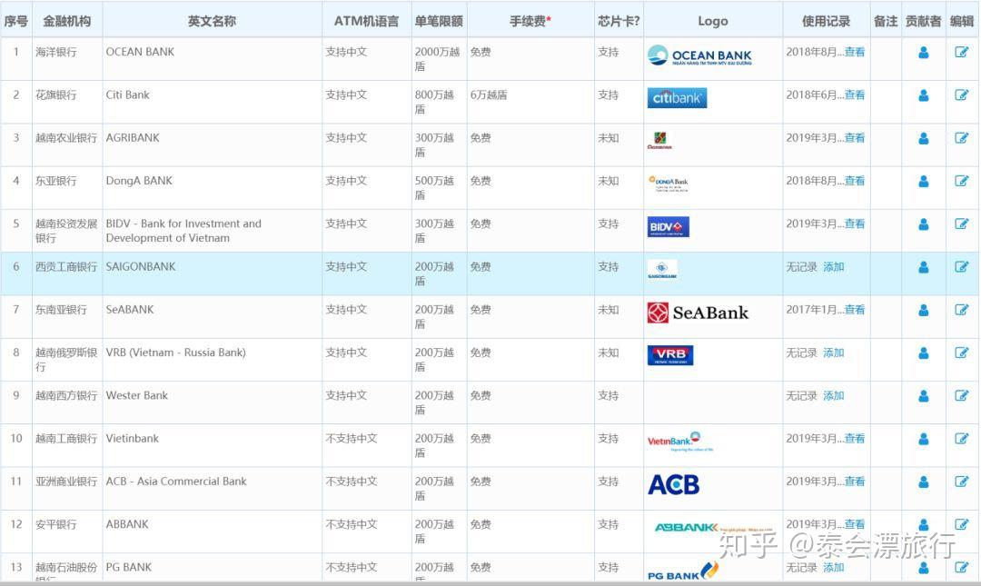The height and width of the screenshot is (586, 981).
Task: Select the contributor icon for Vietinbank
Action: coord(923,438)
